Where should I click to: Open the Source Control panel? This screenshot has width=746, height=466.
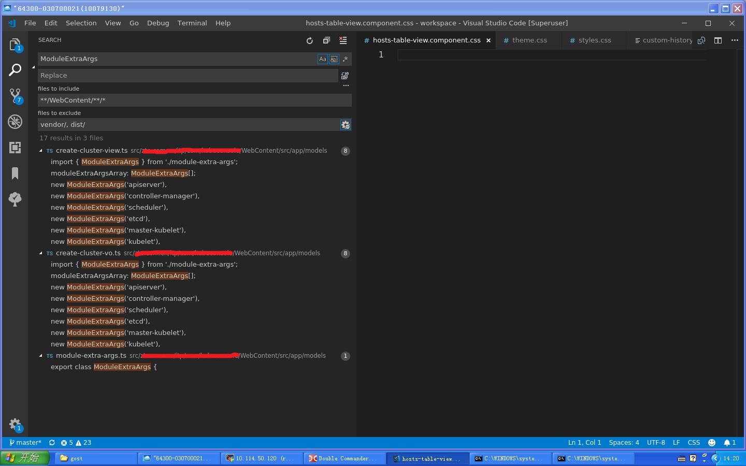tap(15, 95)
